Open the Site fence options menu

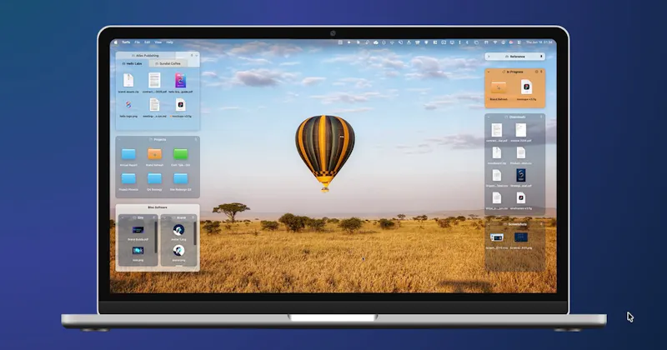click(x=154, y=217)
